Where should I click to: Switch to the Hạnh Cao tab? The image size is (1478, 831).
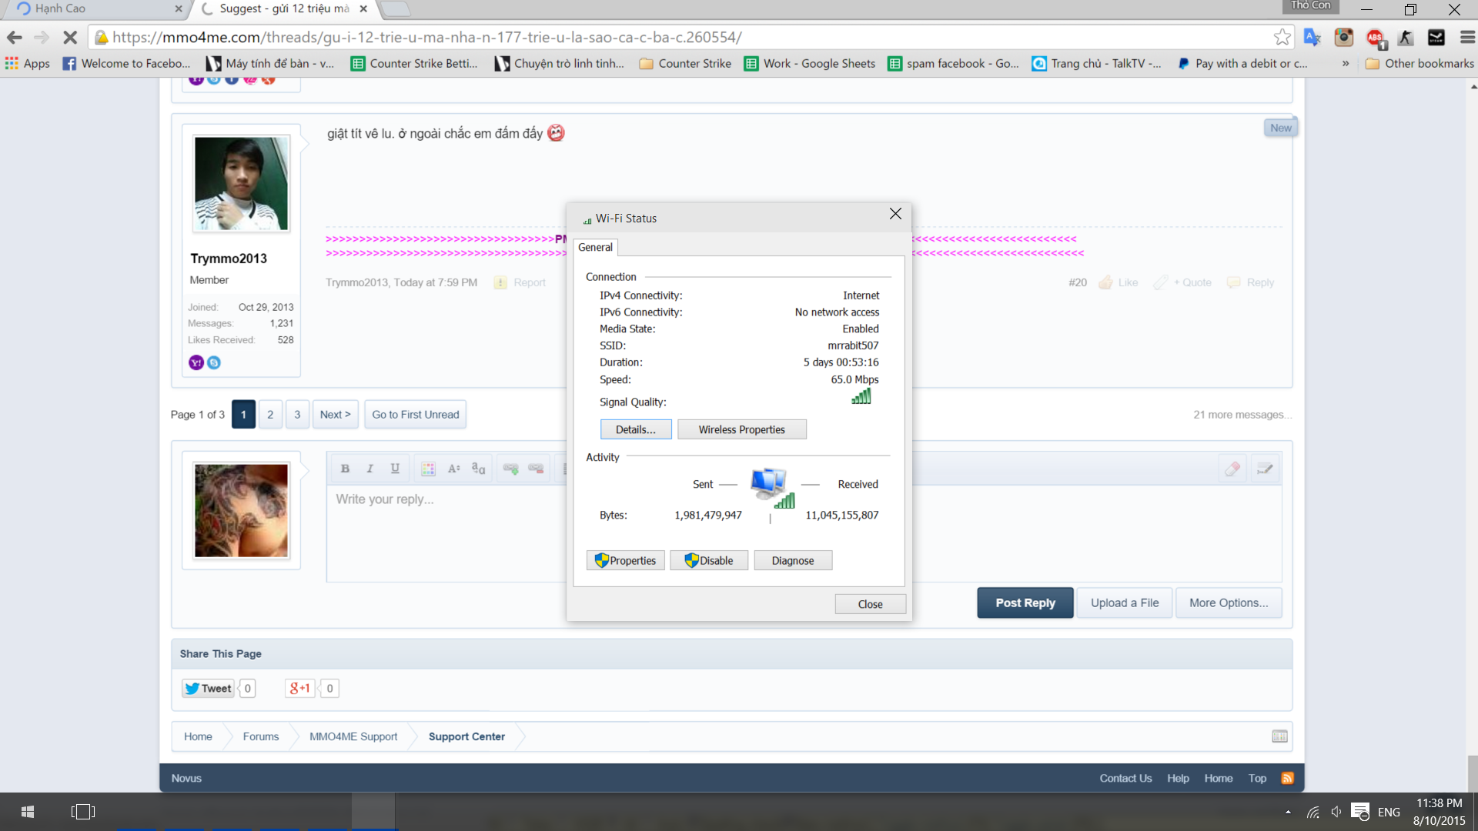[x=85, y=8]
